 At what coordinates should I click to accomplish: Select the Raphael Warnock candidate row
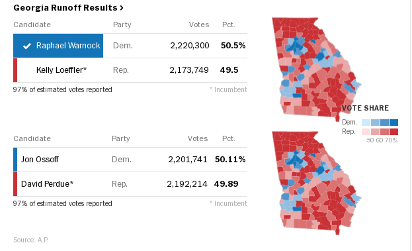coord(130,46)
